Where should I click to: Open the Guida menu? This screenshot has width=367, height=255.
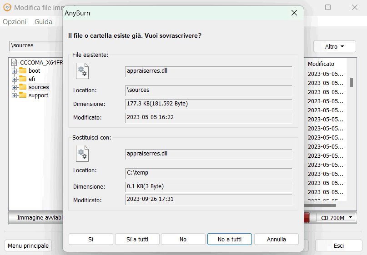[x=43, y=22]
